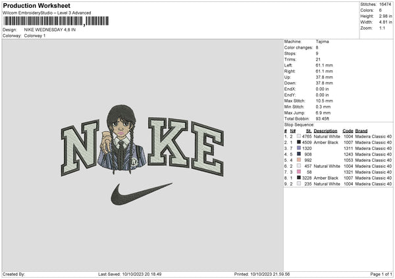Click stitch count 4765 in the stop sequence
The width and height of the screenshot is (395, 279).
(307, 136)
